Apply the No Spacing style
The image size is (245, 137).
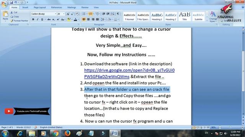(x=143, y=17)
